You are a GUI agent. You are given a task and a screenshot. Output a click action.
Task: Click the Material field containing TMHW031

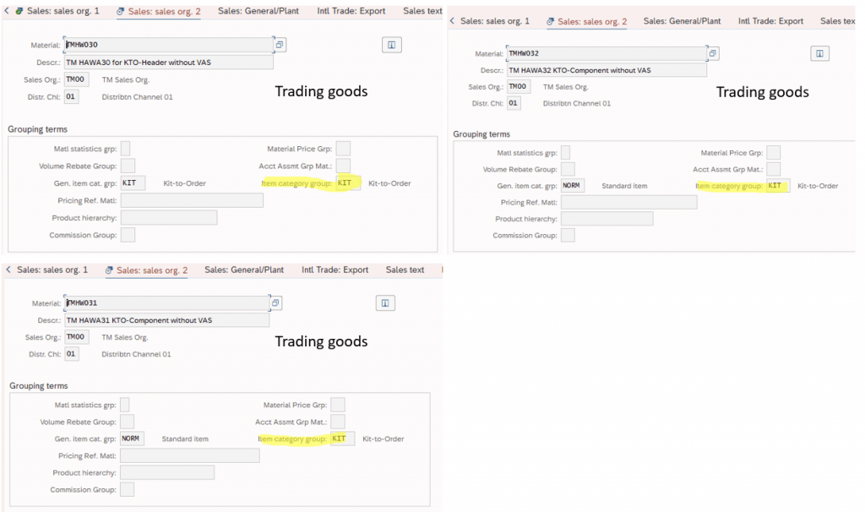click(x=167, y=303)
